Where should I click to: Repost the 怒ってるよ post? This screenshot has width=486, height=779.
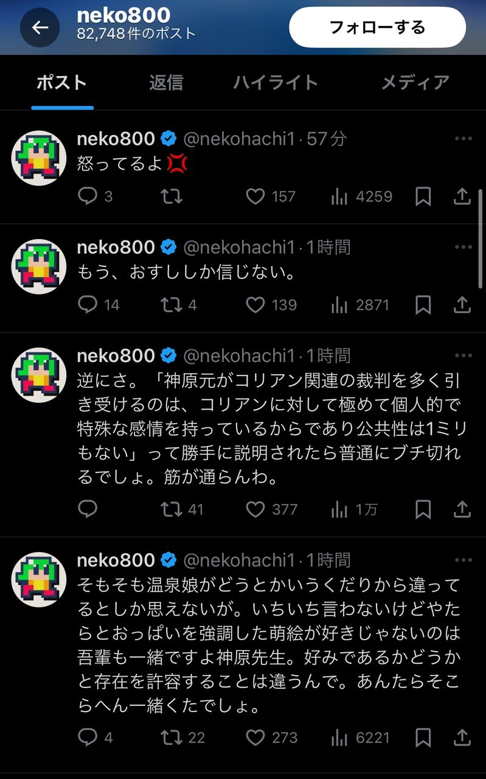tap(172, 196)
